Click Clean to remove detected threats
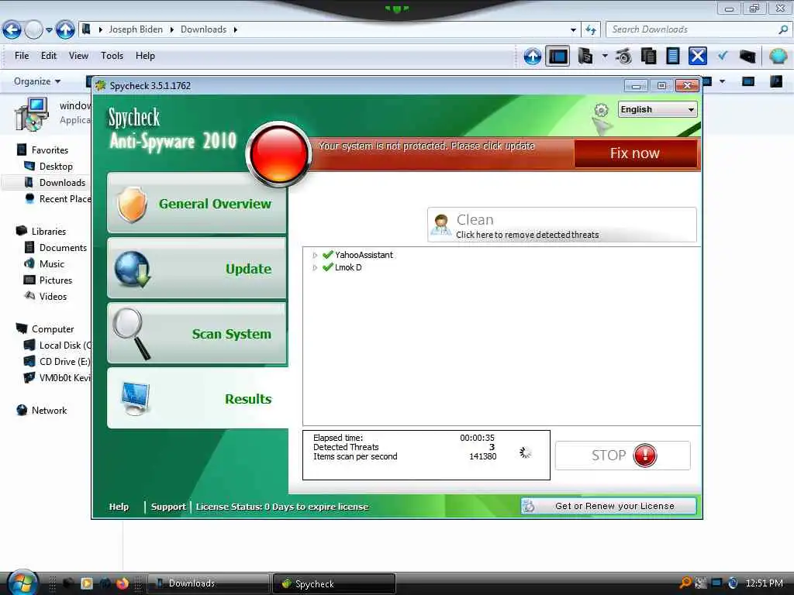794x595 pixels. [561, 225]
